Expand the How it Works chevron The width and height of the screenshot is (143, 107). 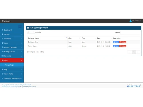coord(21,74)
